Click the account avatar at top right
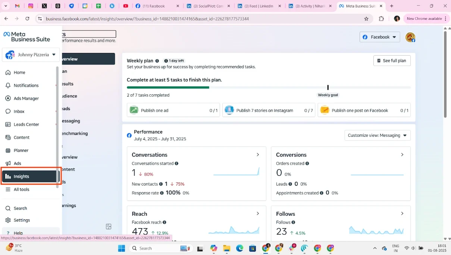 pos(410,37)
